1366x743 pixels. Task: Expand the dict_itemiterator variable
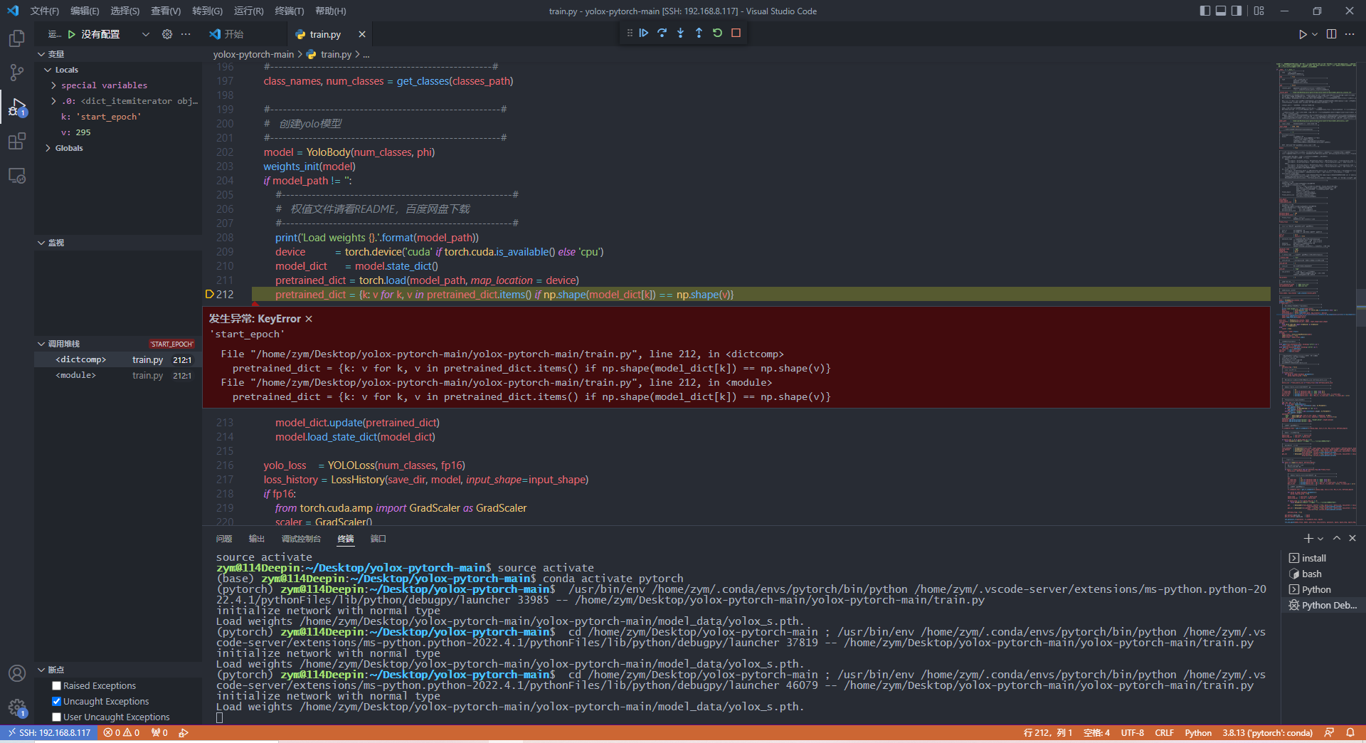tap(54, 101)
